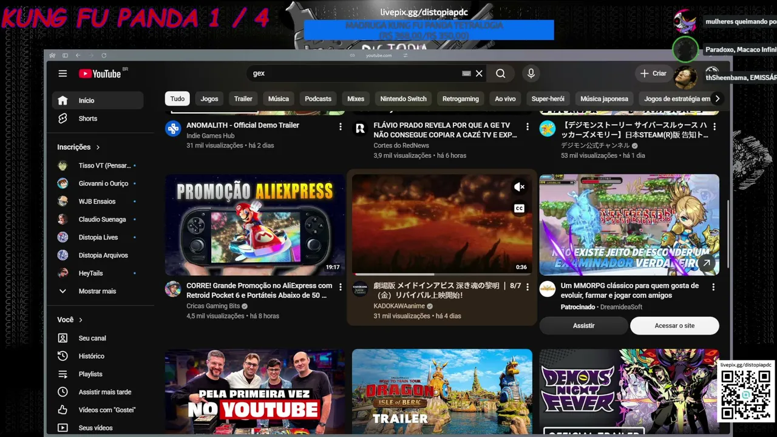Filter by Super-herói chip
The image size is (777, 437).
tap(548, 99)
